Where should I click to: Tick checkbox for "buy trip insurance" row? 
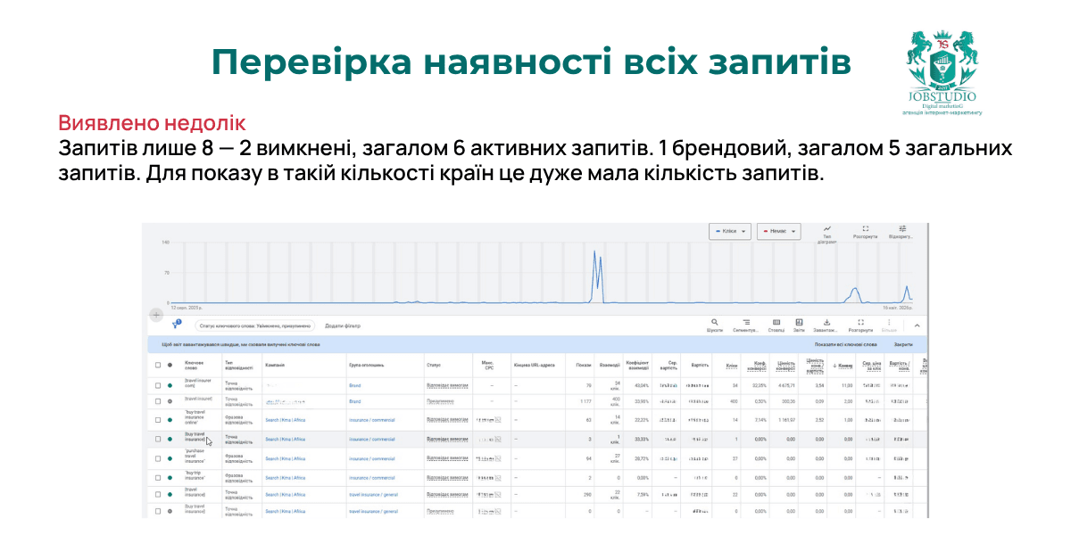coord(158,478)
